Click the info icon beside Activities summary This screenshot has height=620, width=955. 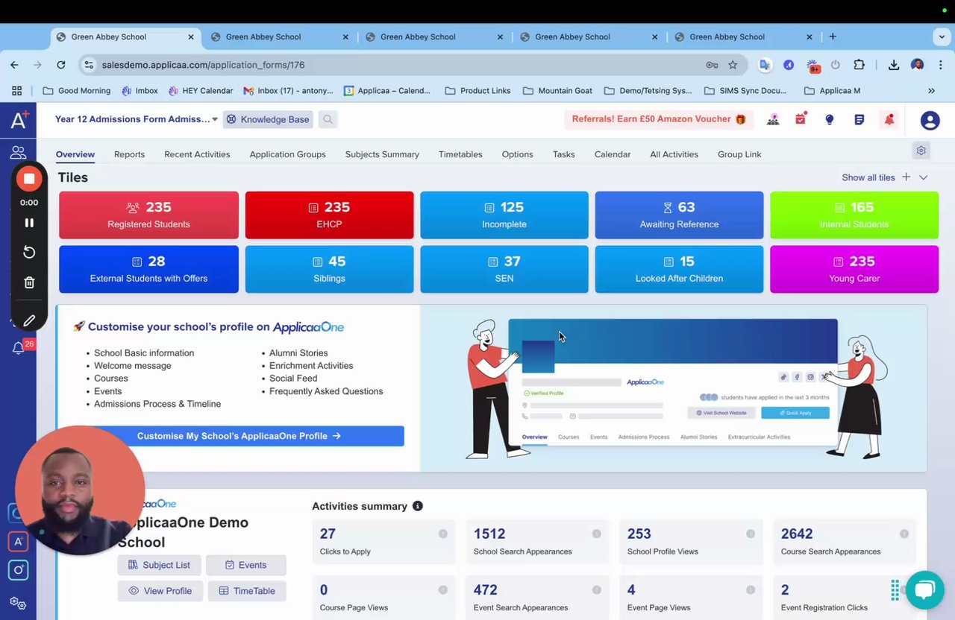tap(418, 506)
